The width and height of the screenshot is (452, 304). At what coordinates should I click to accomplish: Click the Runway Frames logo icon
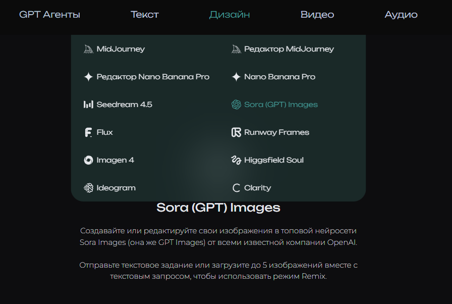[236, 132]
